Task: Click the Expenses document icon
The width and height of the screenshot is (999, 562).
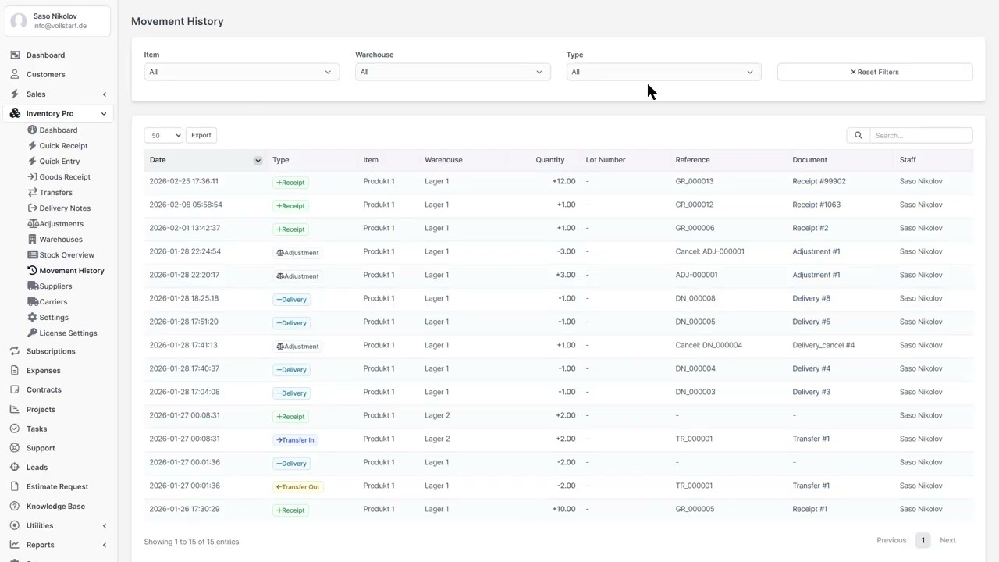Action: click(x=15, y=370)
